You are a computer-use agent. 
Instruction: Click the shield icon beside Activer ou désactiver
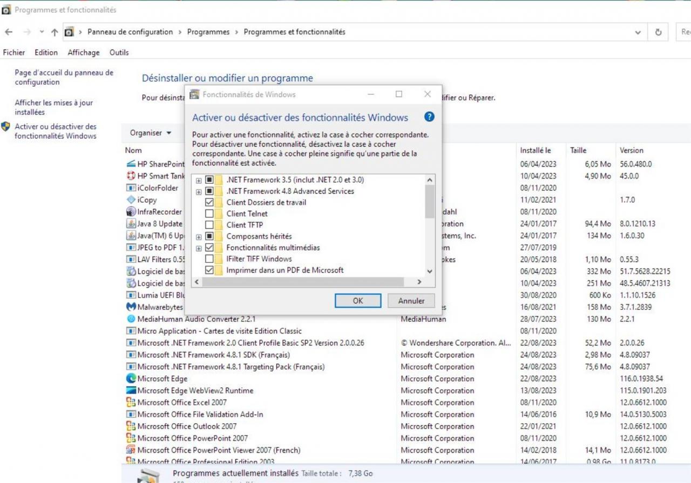tap(6, 127)
